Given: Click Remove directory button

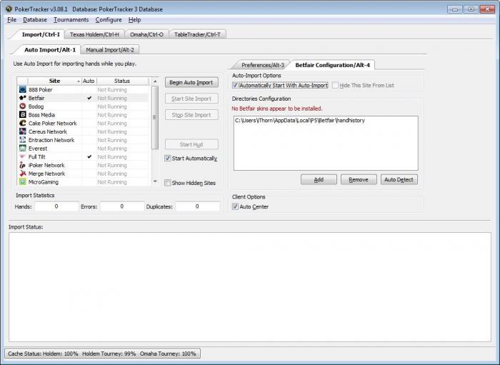Looking at the screenshot, I should (359, 179).
